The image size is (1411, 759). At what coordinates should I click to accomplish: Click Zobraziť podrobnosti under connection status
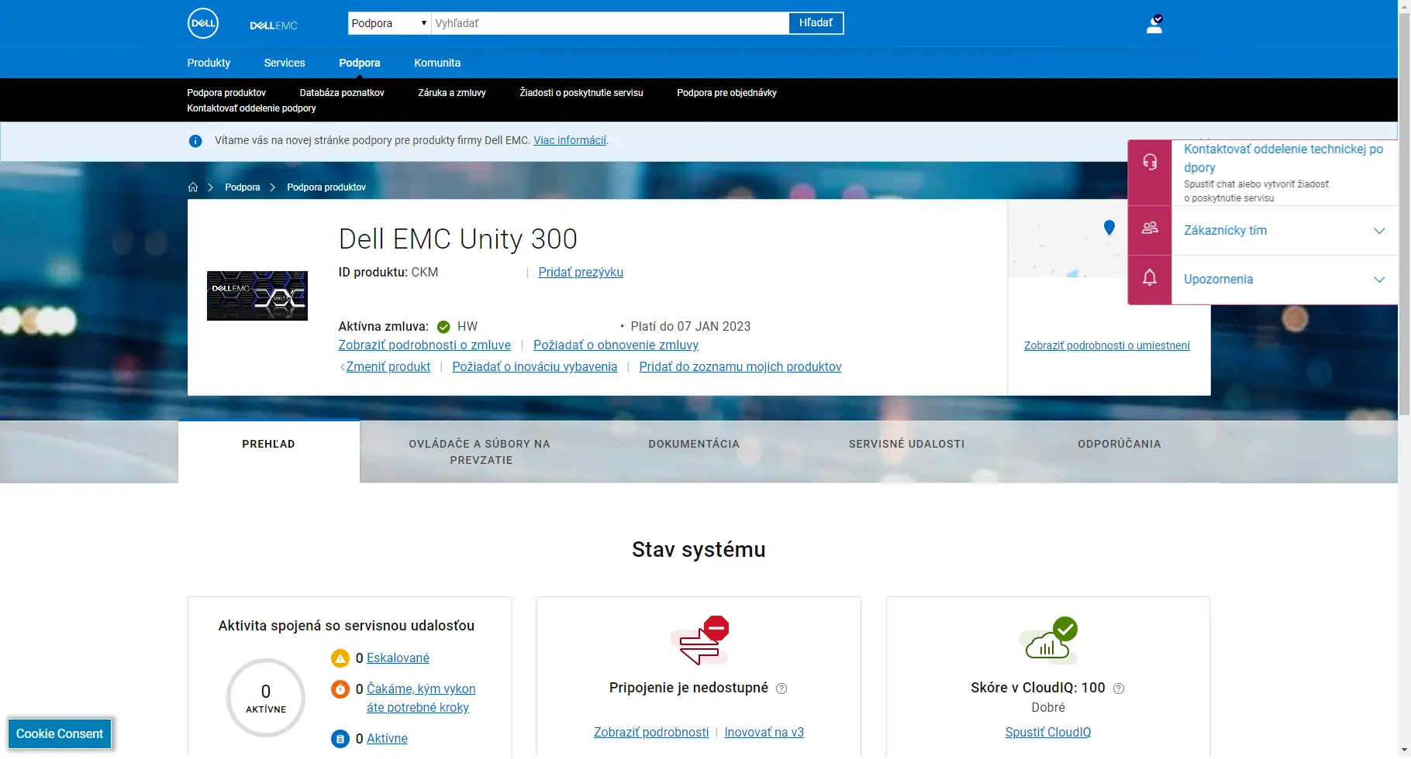click(x=651, y=733)
